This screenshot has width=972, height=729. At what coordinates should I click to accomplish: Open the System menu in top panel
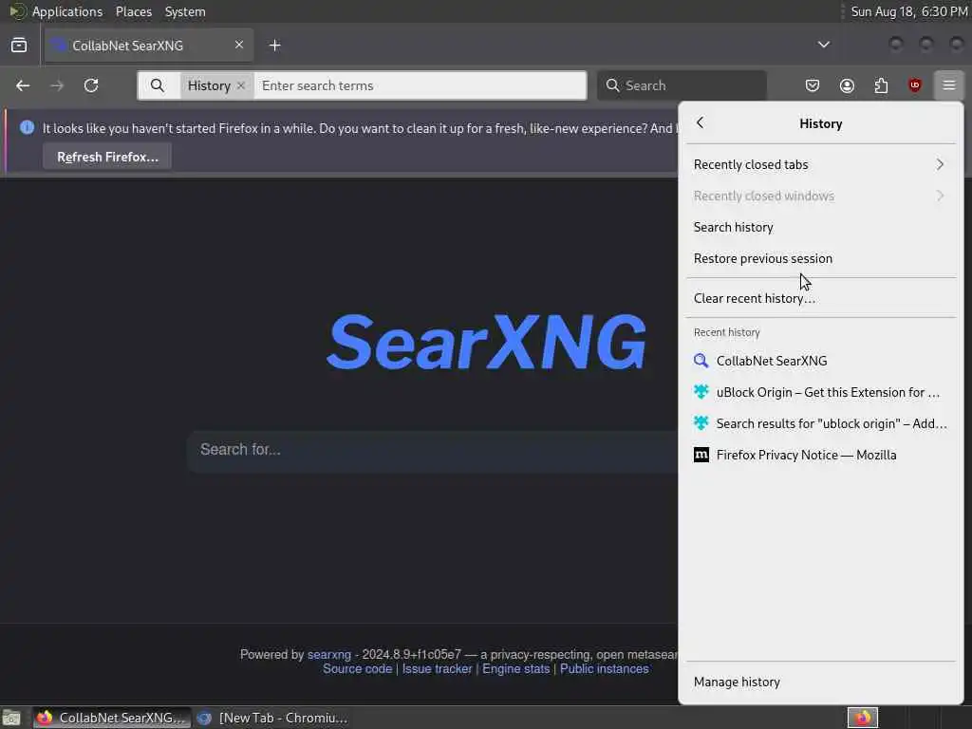tap(185, 11)
